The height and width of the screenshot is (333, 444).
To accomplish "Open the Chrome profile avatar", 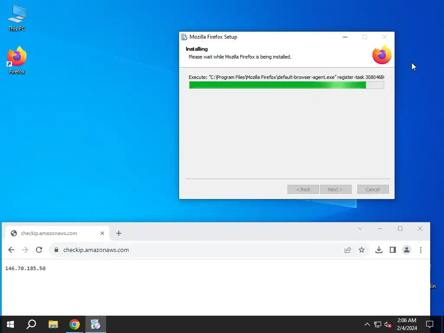I will [x=407, y=250].
